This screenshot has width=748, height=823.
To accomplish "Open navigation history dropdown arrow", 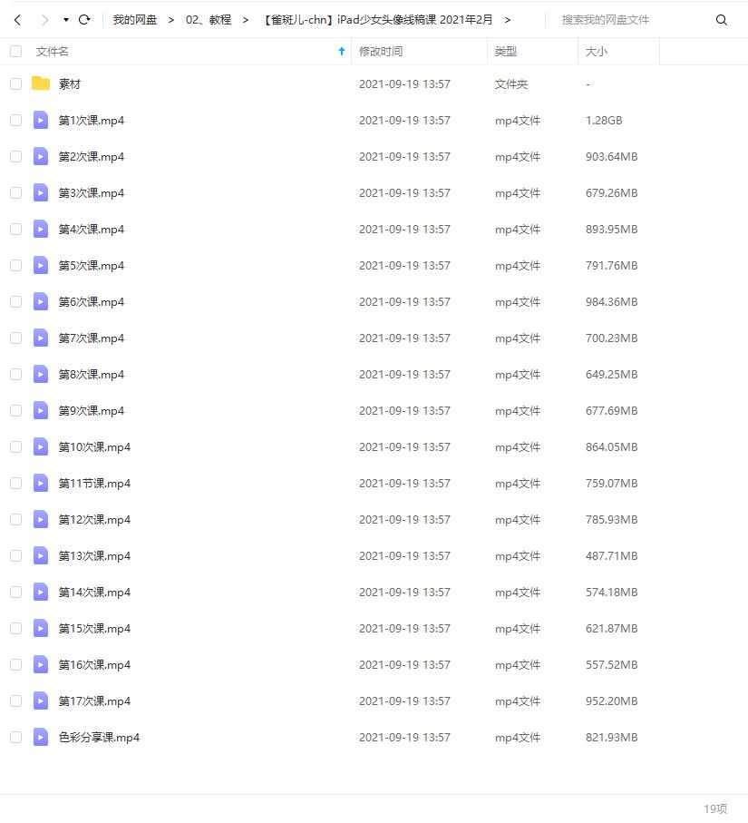I will pos(66,20).
